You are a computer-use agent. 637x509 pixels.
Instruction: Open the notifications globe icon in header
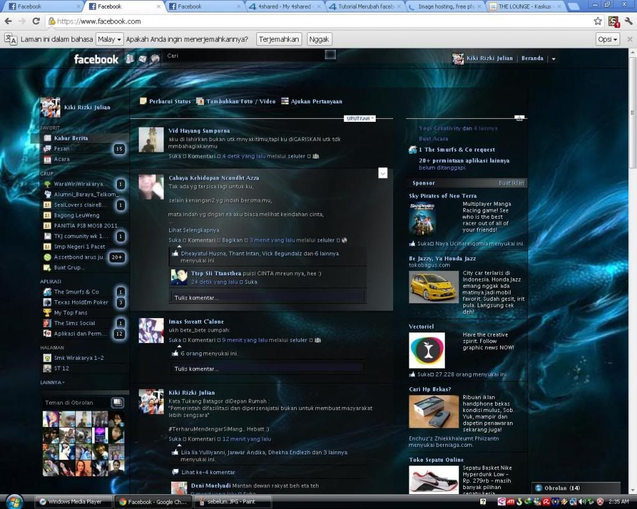click(155, 59)
